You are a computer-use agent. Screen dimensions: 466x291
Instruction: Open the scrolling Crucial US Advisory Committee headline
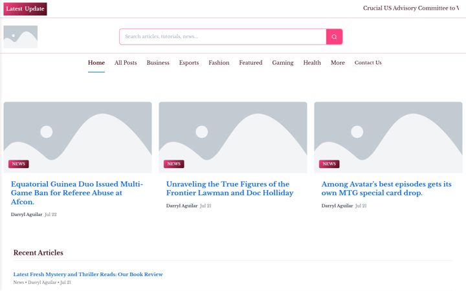pyautogui.click(x=411, y=8)
